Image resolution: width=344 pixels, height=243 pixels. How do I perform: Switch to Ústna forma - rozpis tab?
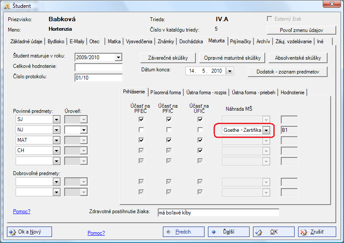point(206,93)
